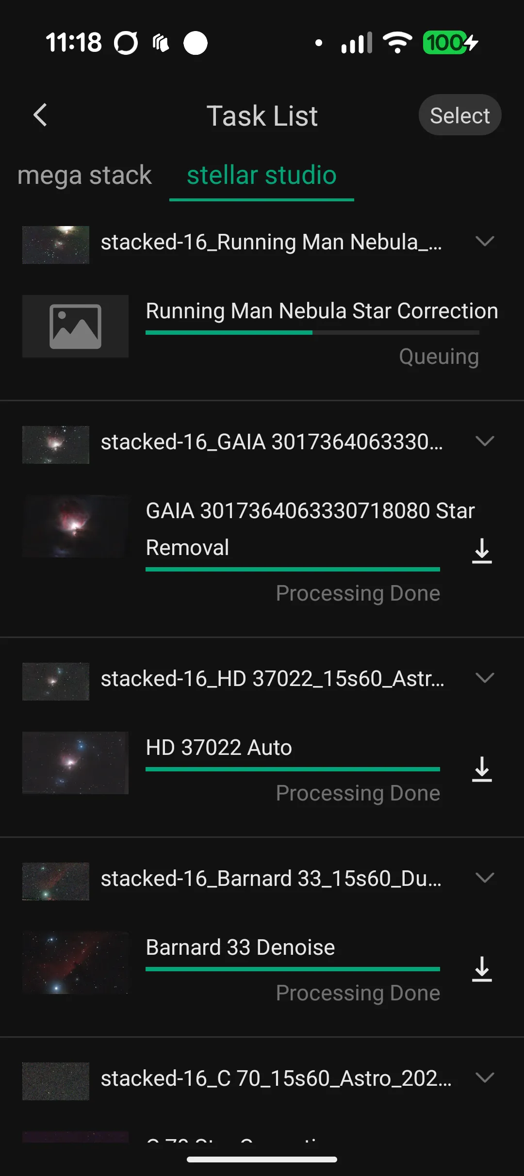Download GAIA Star Removal result

click(482, 551)
